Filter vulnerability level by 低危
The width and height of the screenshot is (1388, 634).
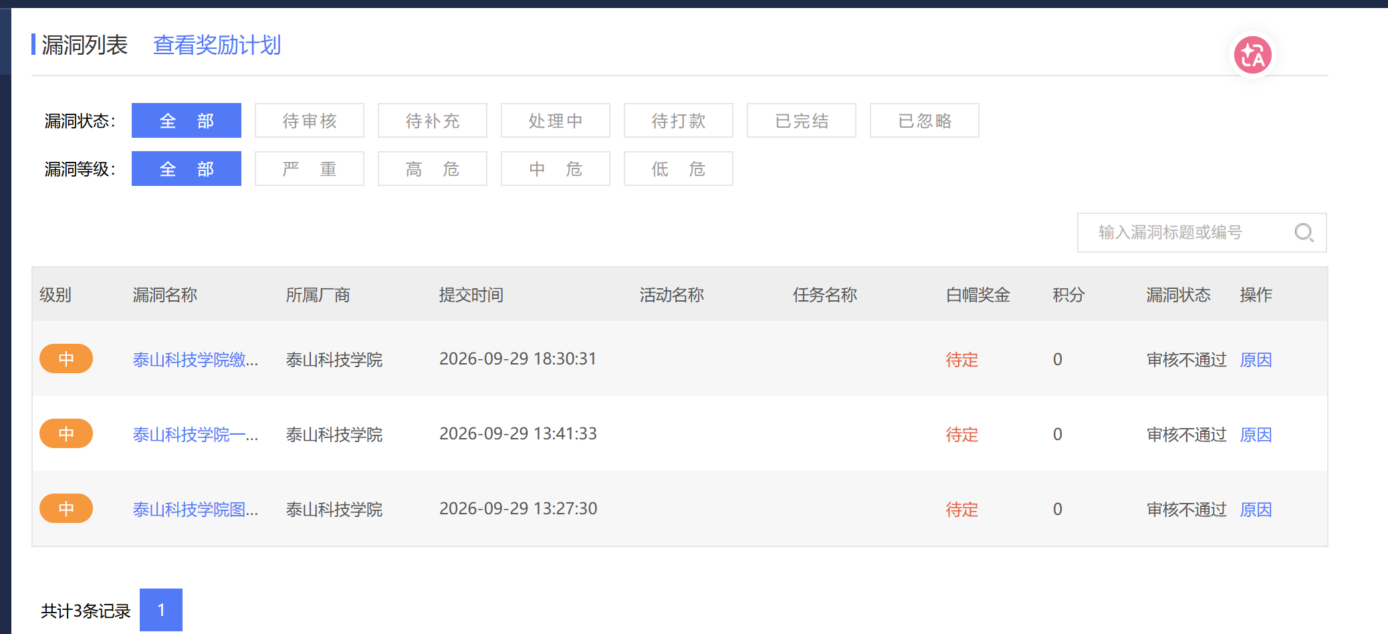point(679,169)
